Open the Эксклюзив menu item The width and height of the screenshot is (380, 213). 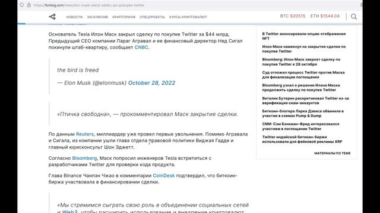(97, 17)
